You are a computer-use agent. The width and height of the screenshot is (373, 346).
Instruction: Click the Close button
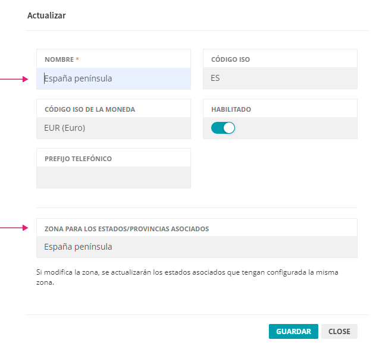(x=340, y=331)
